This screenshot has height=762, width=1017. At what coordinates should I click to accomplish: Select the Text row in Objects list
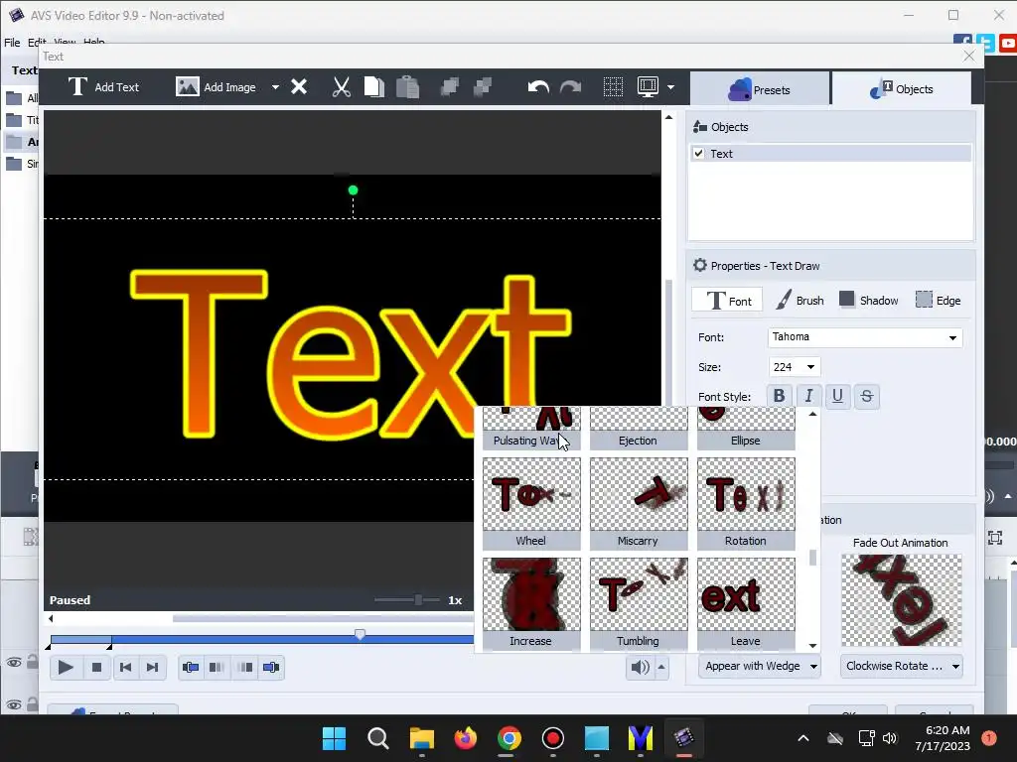(830, 154)
